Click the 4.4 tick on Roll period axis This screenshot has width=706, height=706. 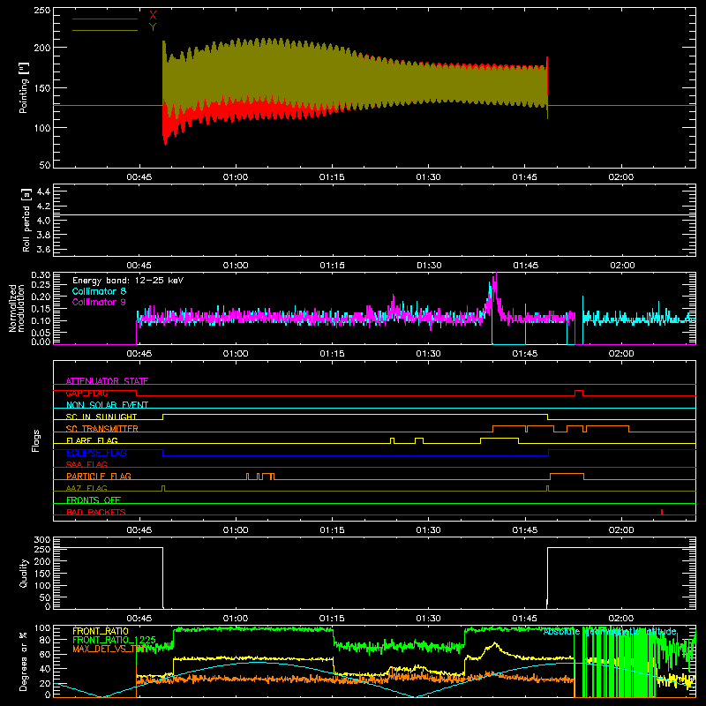coord(43,192)
